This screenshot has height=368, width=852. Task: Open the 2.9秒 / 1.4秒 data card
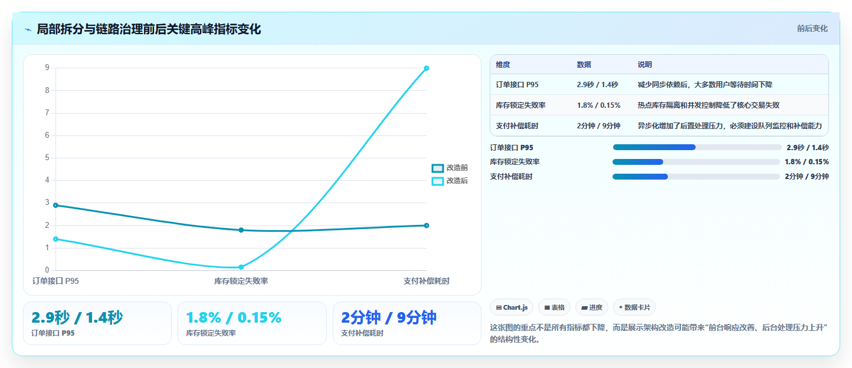click(x=97, y=323)
